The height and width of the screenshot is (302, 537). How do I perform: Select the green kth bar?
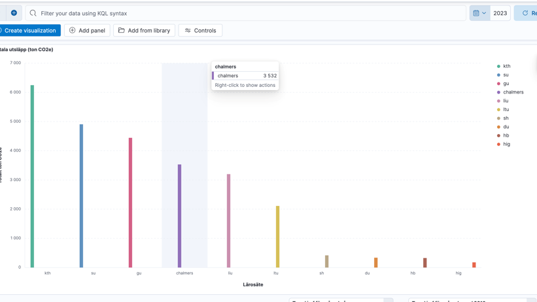[x=32, y=176]
